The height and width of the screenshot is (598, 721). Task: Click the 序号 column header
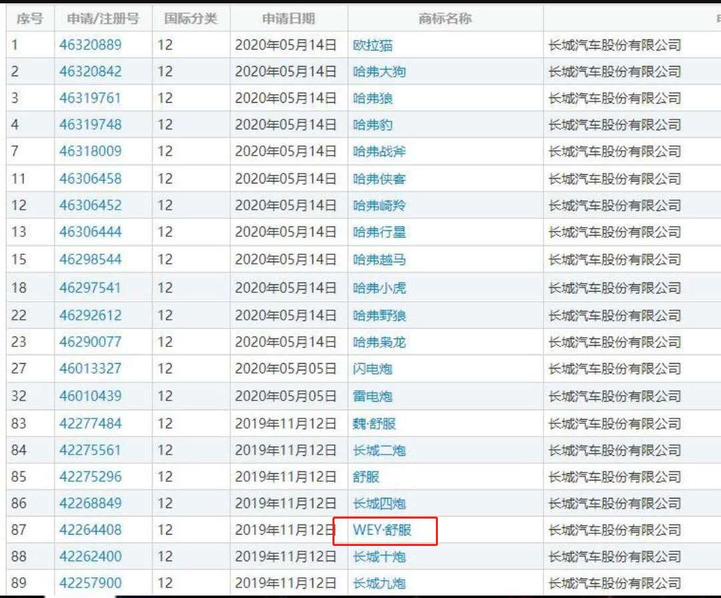(27, 19)
